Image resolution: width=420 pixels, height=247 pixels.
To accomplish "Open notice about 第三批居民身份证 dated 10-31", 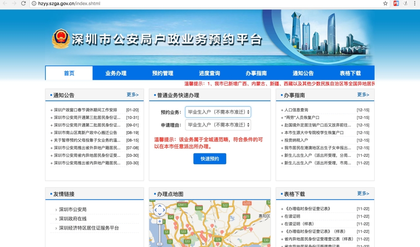I will click(87, 117).
